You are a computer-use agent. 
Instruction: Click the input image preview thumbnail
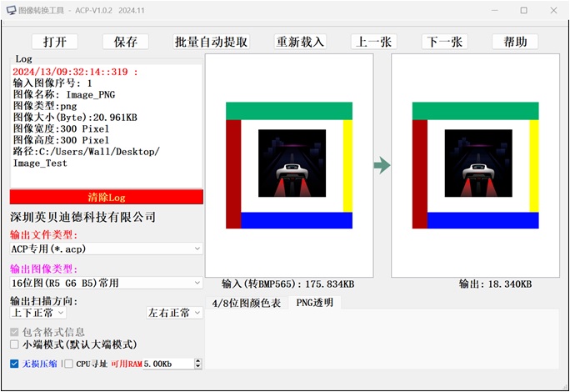289,165
